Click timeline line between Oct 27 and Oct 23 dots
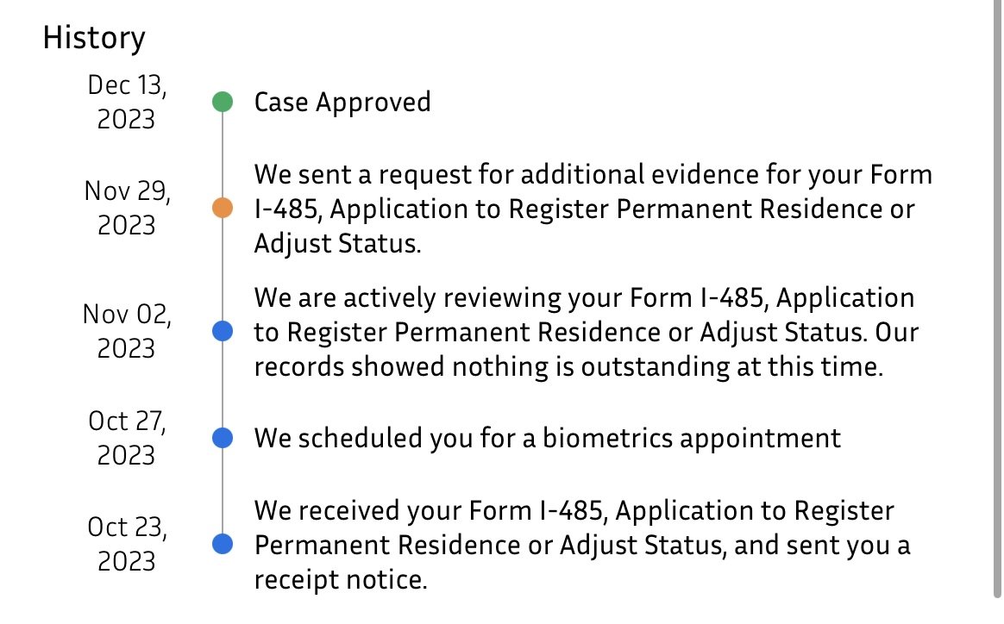 tap(223, 491)
